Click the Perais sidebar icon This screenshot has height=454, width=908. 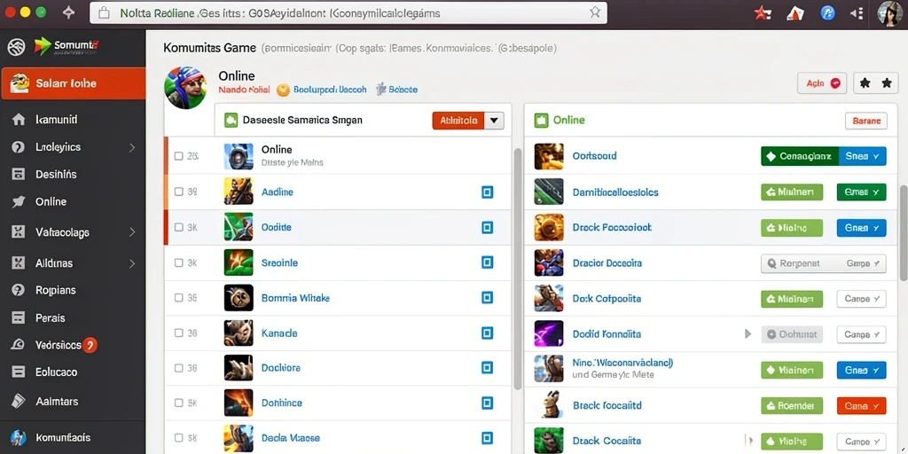click(x=19, y=318)
